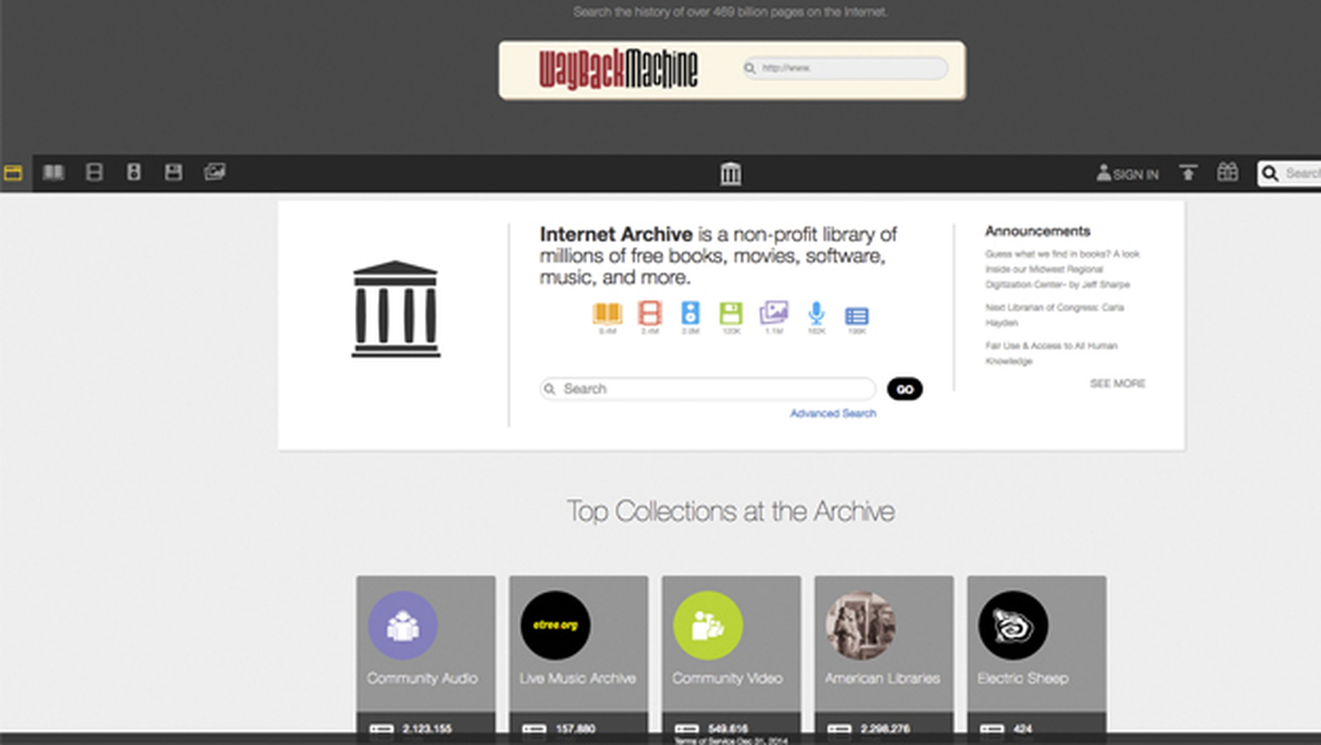Screen dimensions: 1321x745
Task: Open Next Librarian of Congress announcement
Action: 1054,315
